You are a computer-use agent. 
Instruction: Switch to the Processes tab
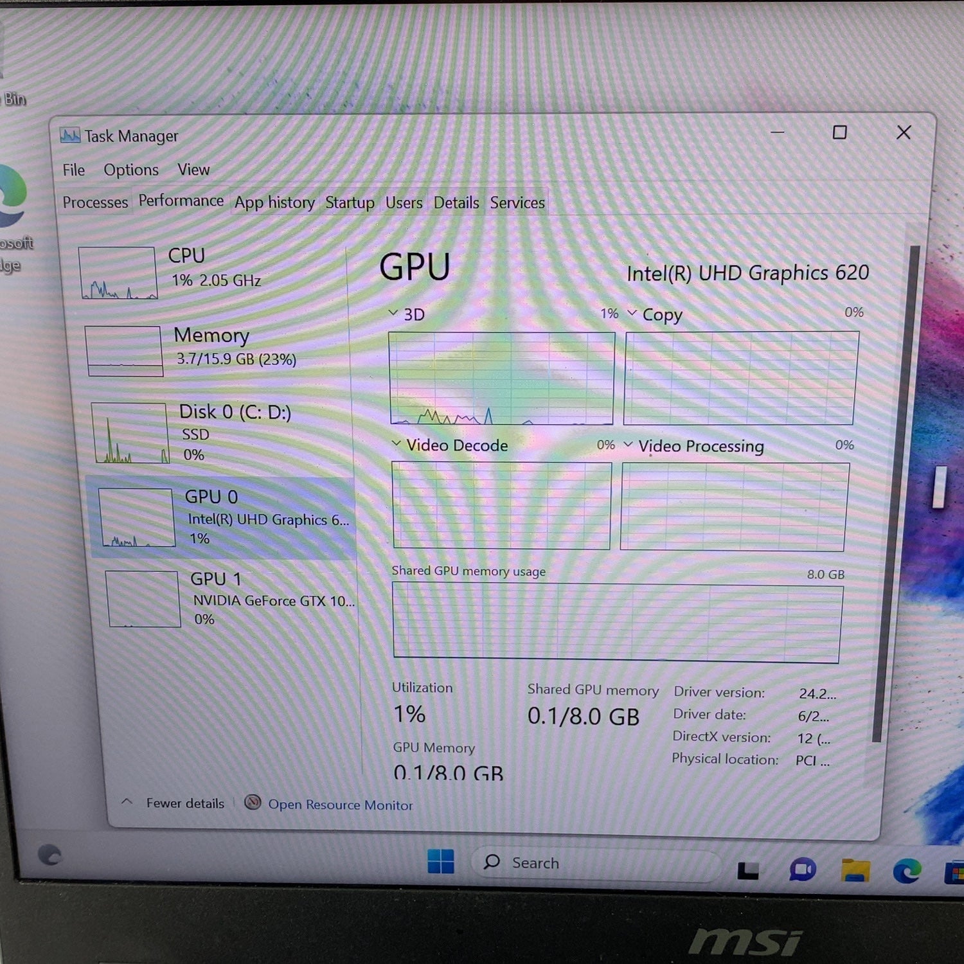(x=95, y=202)
